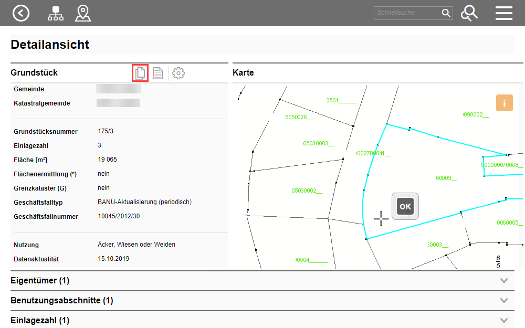This screenshot has width=525, height=328.
Task: Open the hierarchy structure view icon
Action: [55, 13]
